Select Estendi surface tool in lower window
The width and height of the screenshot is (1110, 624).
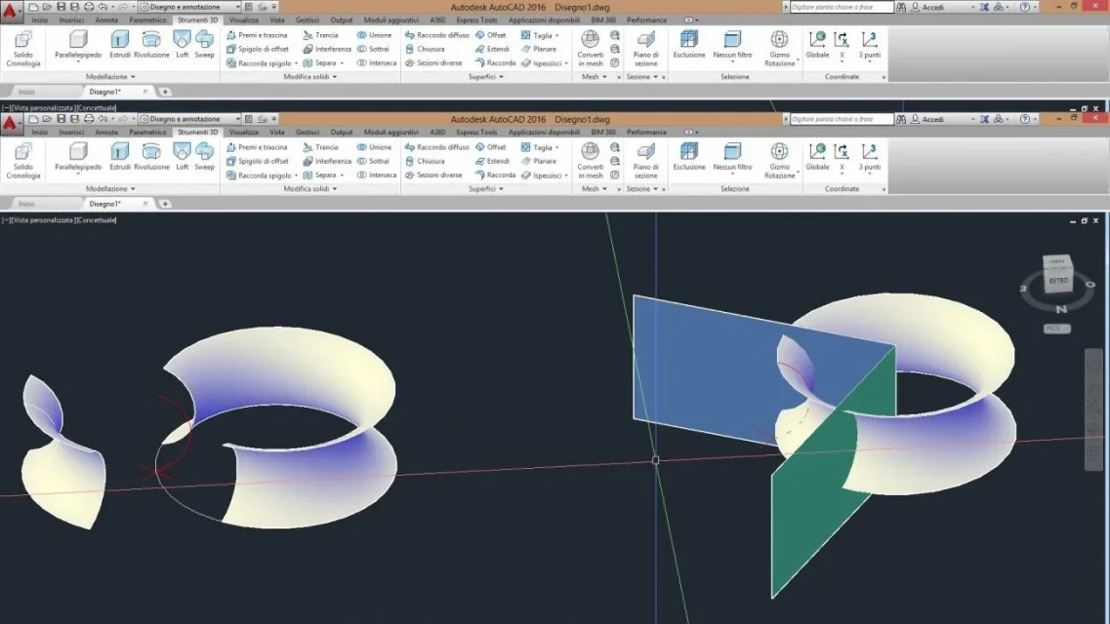click(x=492, y=161)
